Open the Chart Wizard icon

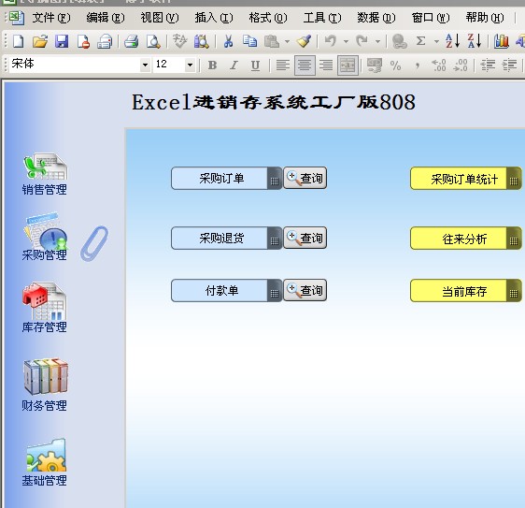(x=502, y=41)
